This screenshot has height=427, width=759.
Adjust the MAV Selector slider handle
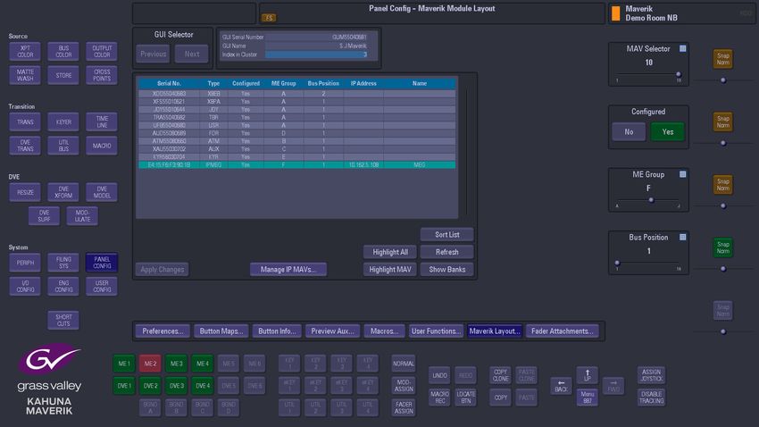(678, 74)
